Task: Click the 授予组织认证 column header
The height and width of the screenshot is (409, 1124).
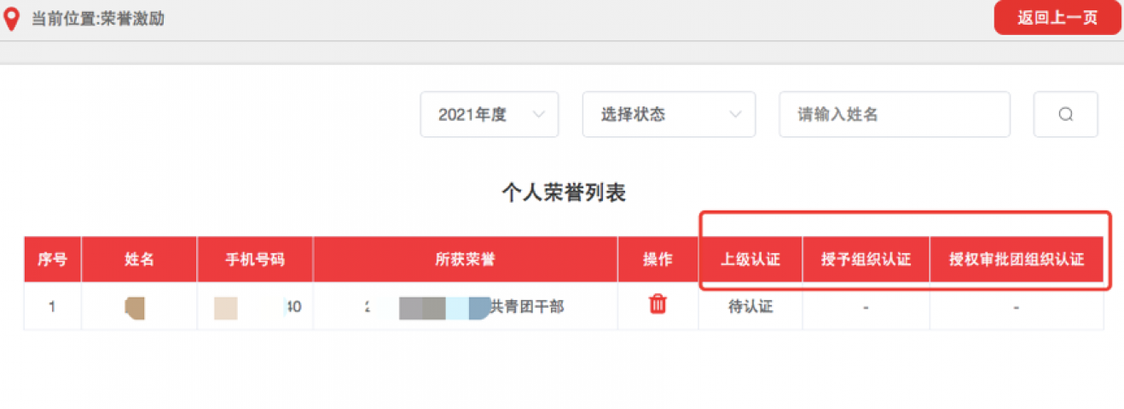Action: [866, 260]
